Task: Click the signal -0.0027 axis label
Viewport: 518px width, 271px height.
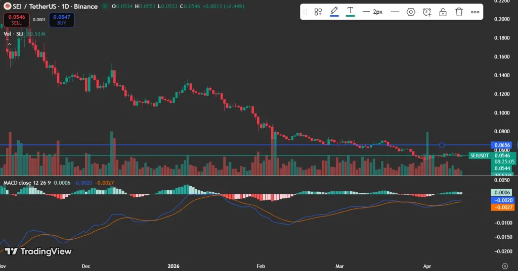Action: (503, 207)
